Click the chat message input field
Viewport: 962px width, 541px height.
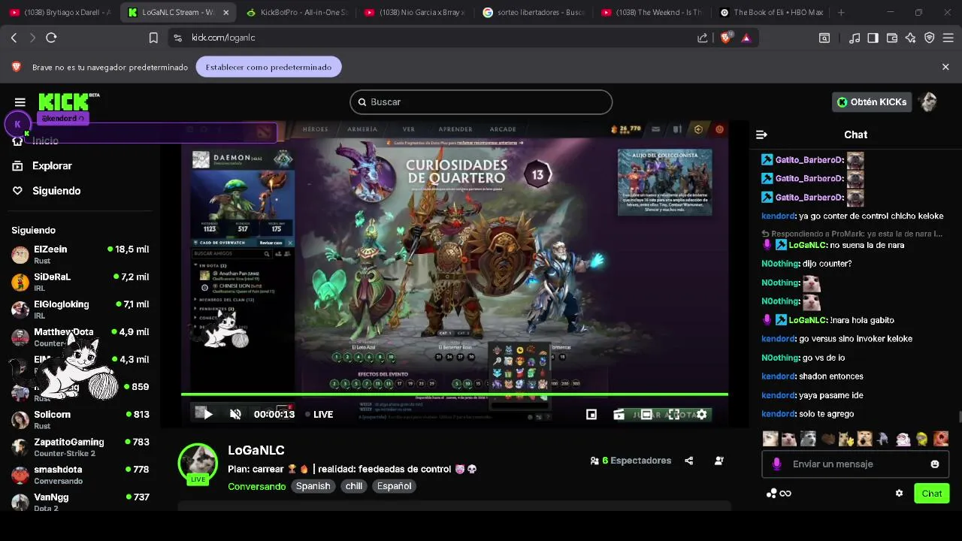tap(855, 464)
